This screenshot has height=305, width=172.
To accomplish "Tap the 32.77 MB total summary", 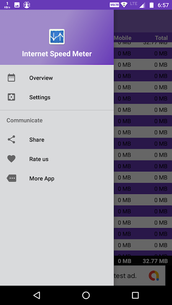I will click(155, 261).
